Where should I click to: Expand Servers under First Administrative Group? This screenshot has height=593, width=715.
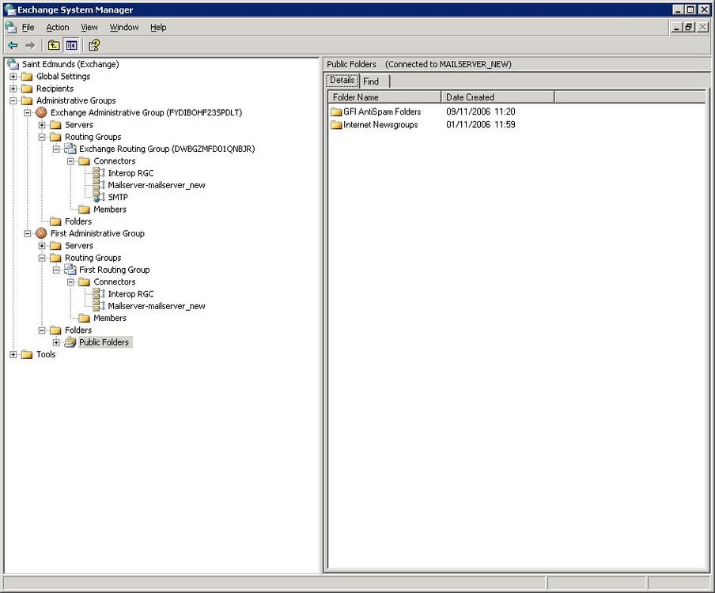point(41,245)
